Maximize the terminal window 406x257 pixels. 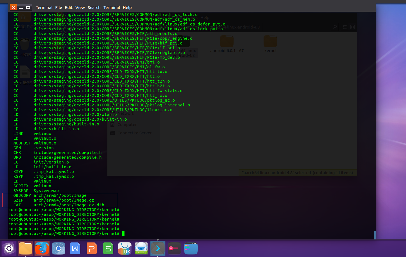tap(28, 8)
